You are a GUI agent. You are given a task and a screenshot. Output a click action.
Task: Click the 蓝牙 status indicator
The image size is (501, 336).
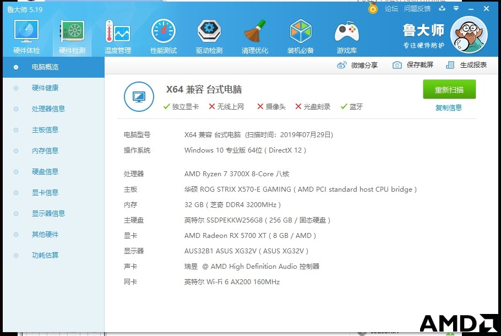(351, 106)
